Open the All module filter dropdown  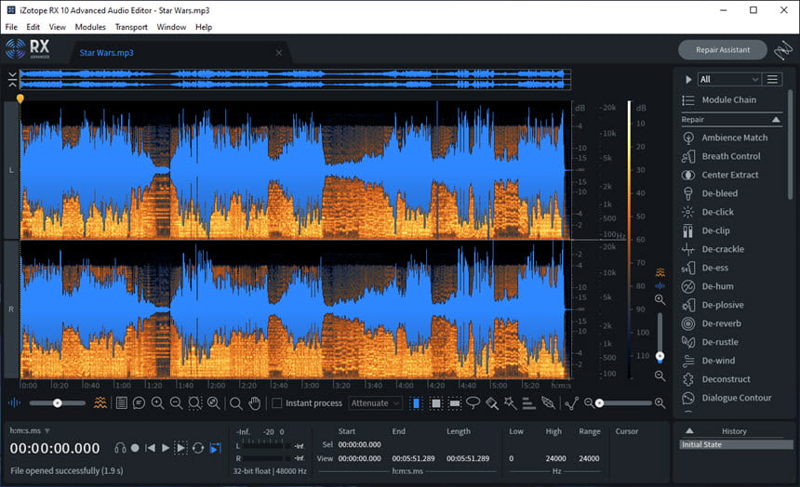coord(729,80)
